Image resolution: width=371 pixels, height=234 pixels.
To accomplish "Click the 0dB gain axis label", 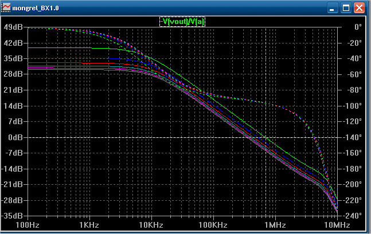I will coord(15,137).
